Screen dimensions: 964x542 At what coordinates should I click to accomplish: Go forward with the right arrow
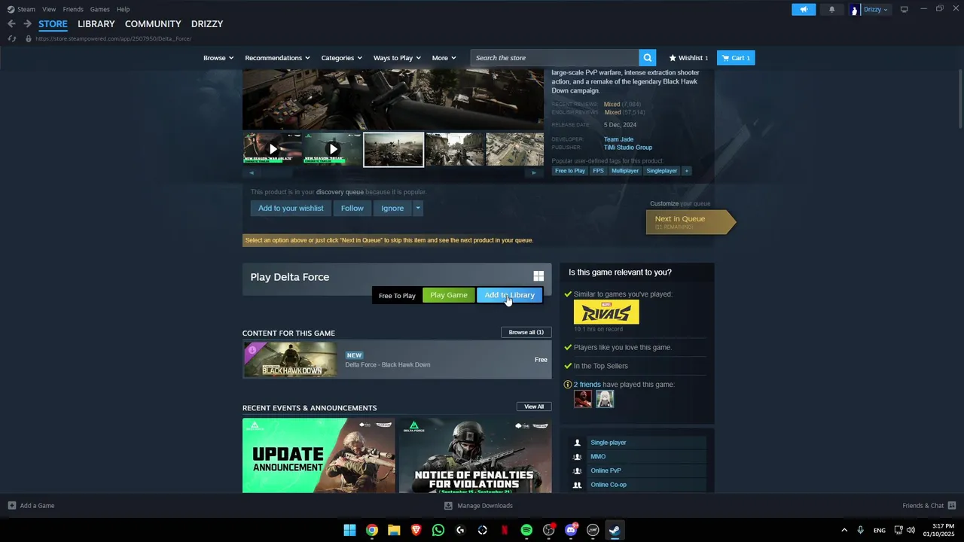coord(27,24)
